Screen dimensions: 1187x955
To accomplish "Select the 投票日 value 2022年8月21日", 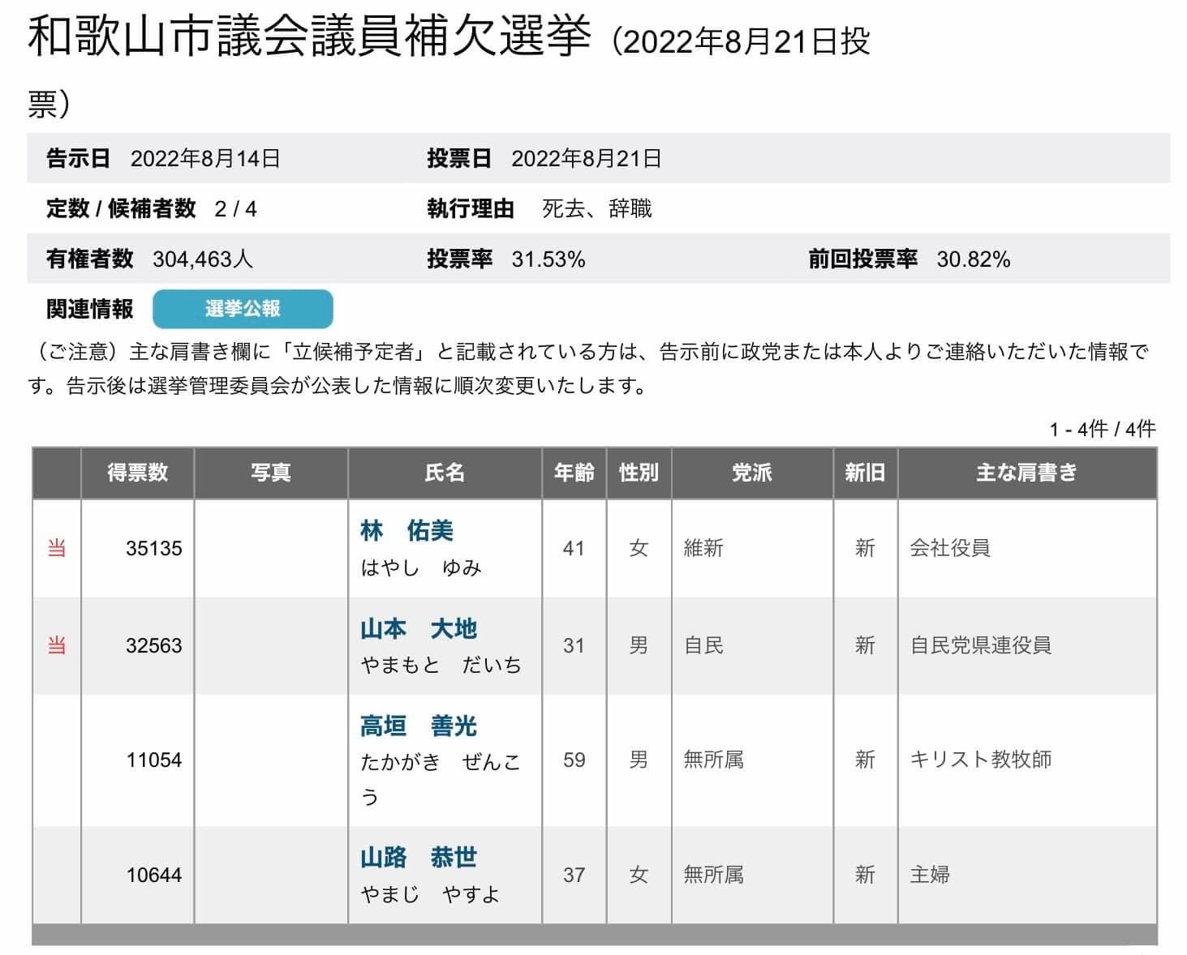I will [586, 159].
